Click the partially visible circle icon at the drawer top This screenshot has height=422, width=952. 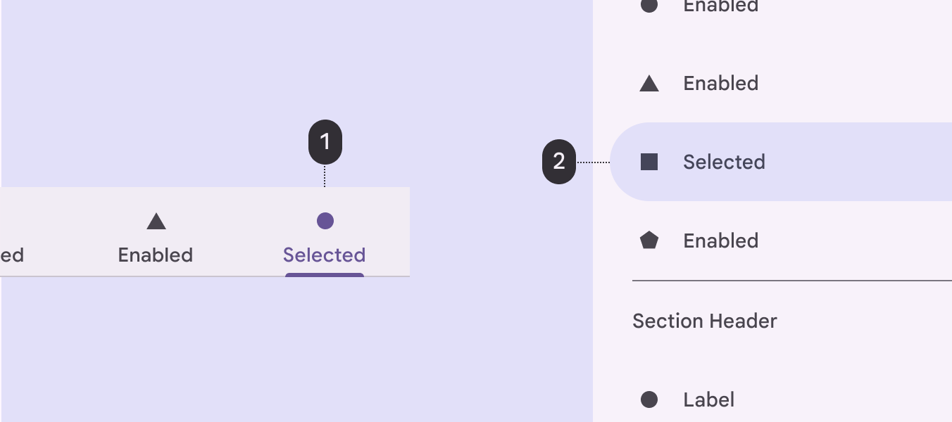tap(649, 6)
